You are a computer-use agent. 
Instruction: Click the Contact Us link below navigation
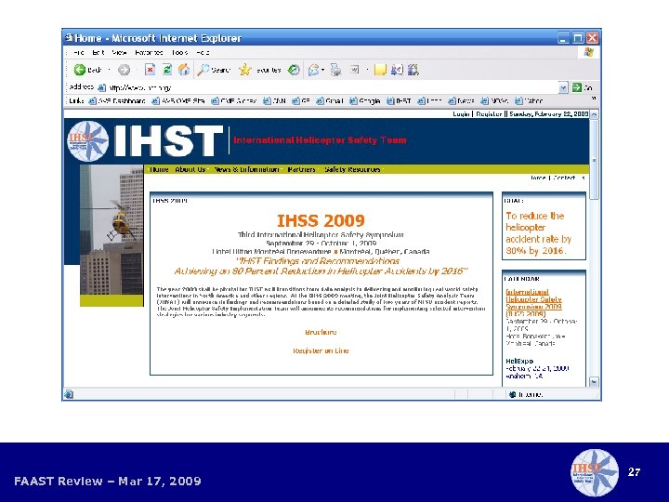570,178
